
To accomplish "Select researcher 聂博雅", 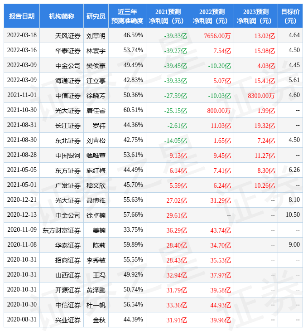I will click(96, 200).
